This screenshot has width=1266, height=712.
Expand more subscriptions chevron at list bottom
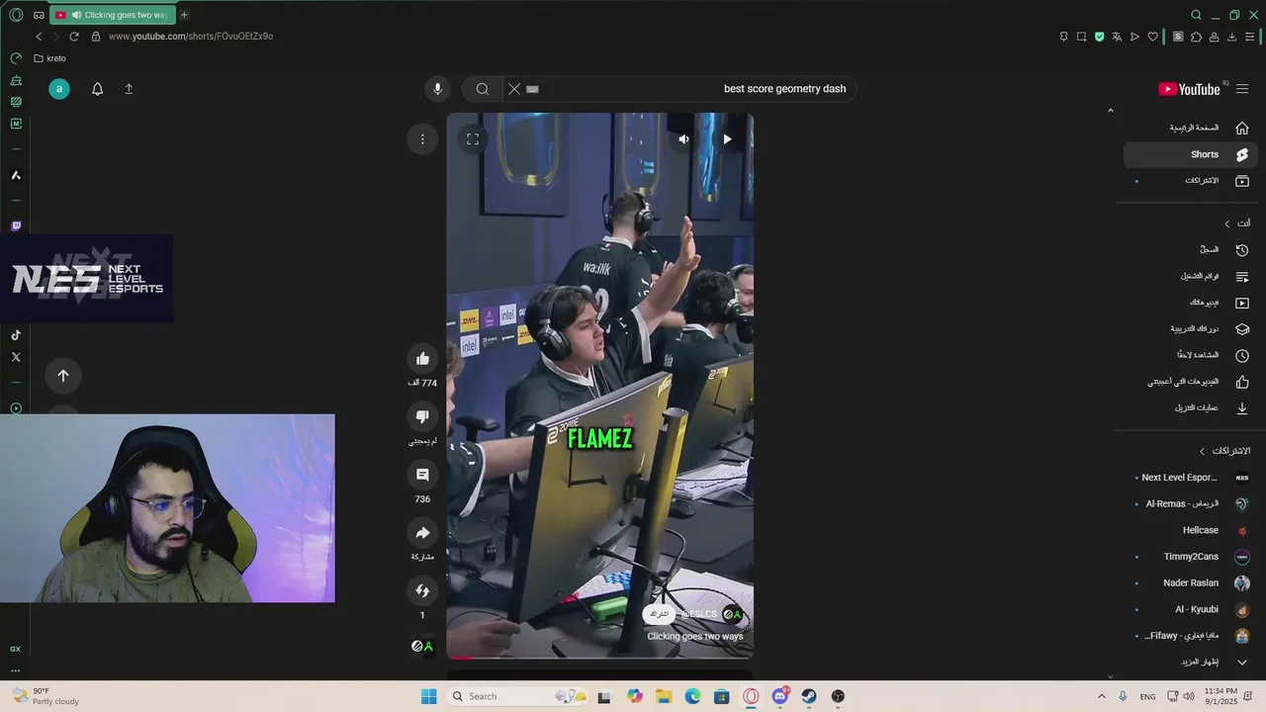click(x=1242, y=663)
